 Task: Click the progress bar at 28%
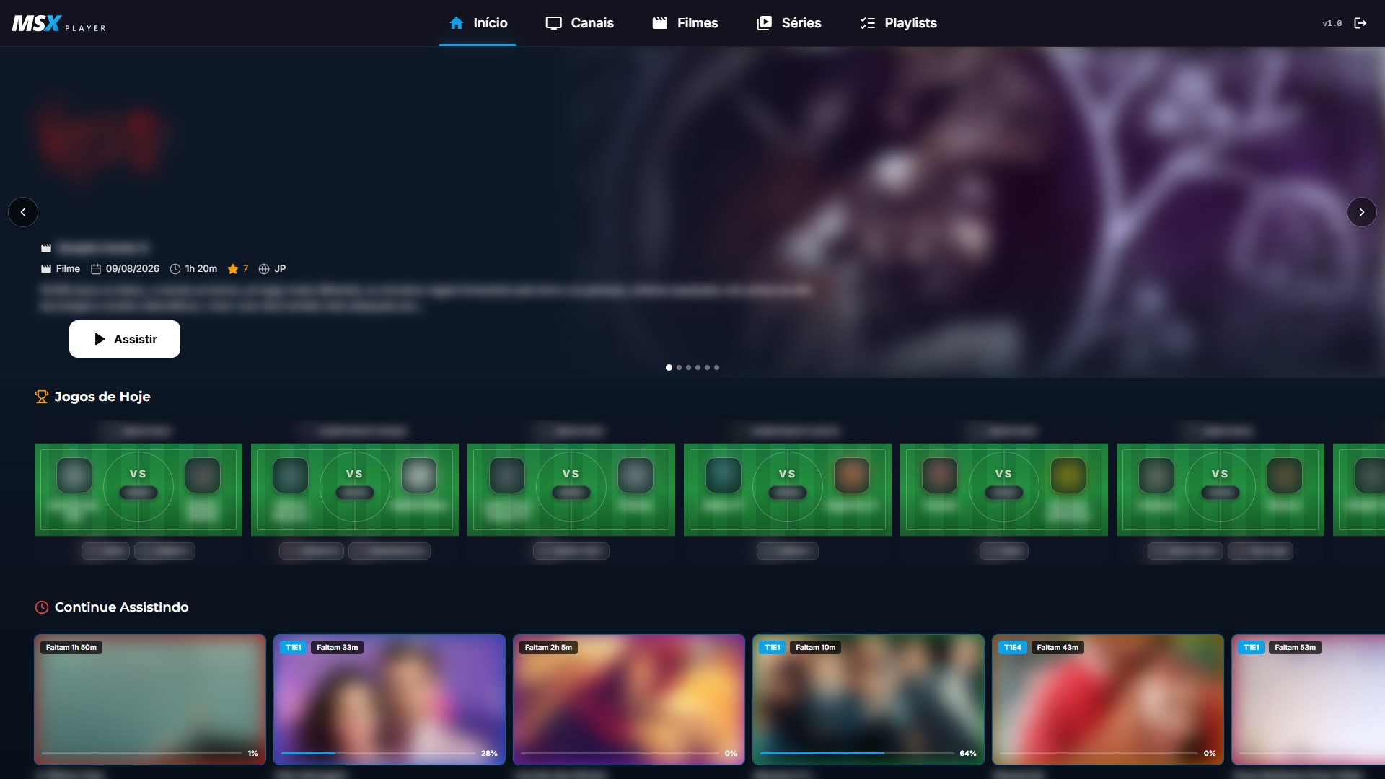click(x=379, y=753)
